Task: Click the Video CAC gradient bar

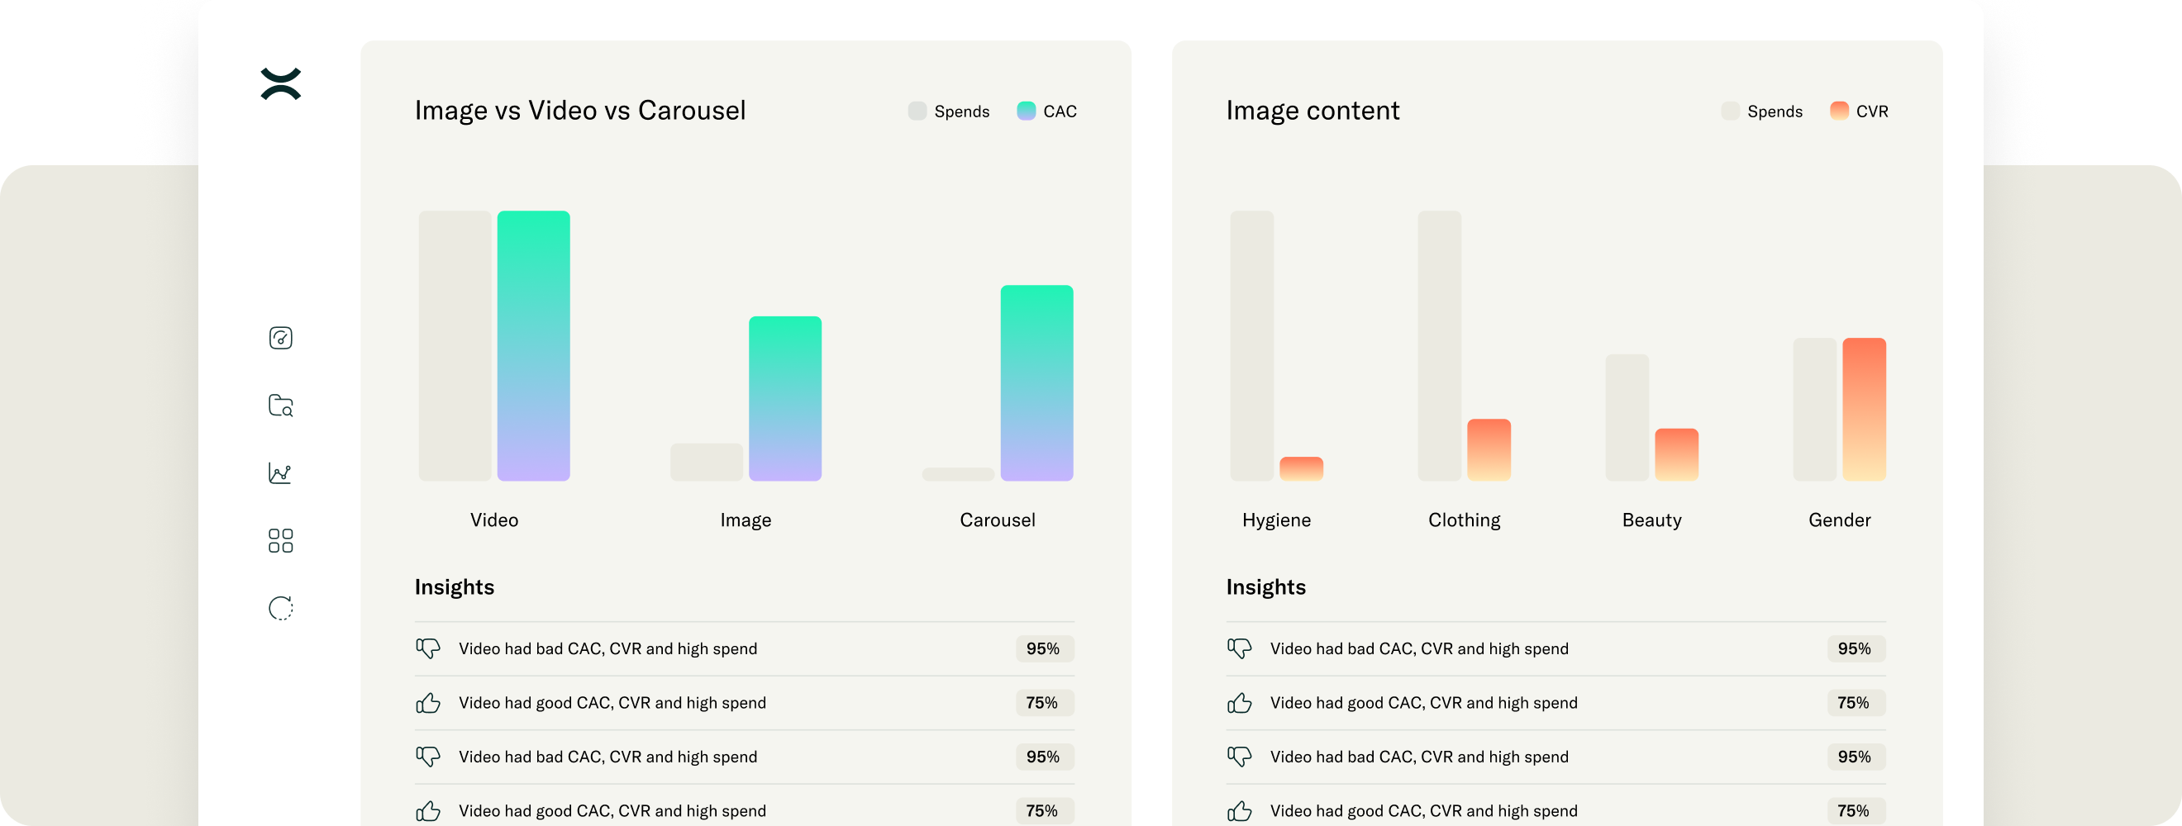Action: point(534,345)
